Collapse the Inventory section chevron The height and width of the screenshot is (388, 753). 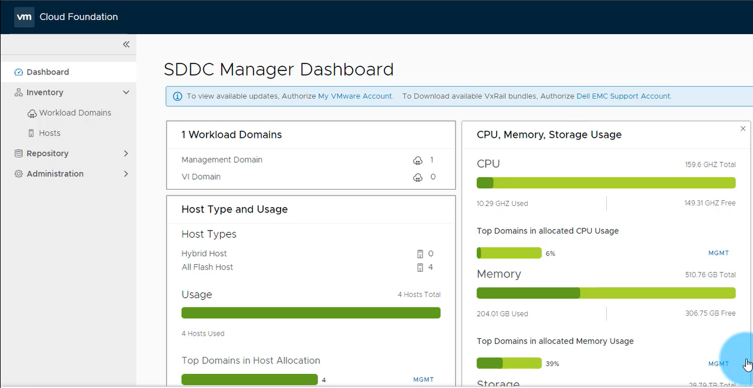(126, 93)
